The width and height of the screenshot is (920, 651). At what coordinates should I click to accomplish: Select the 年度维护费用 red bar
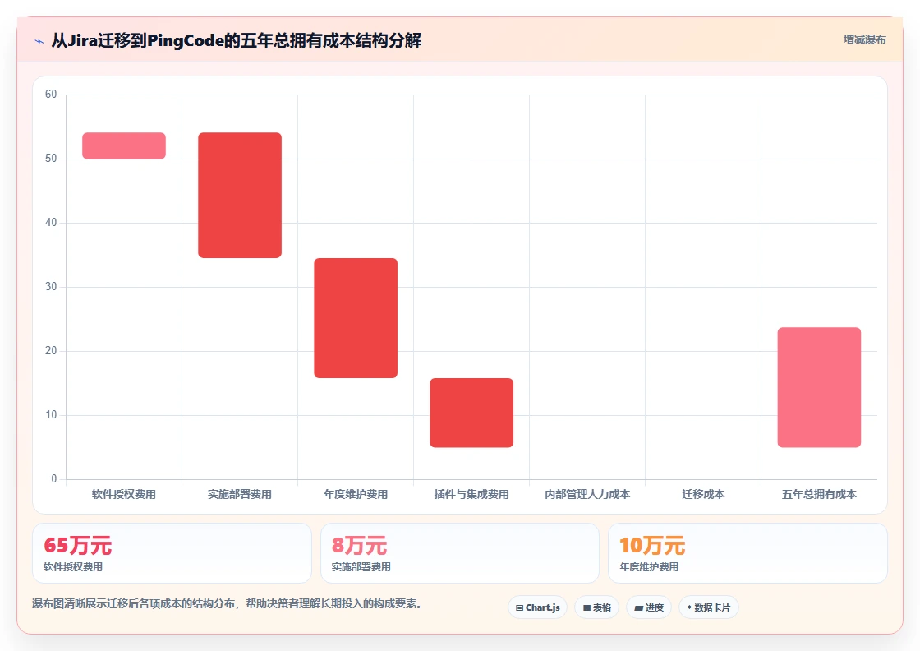[356, 317]
